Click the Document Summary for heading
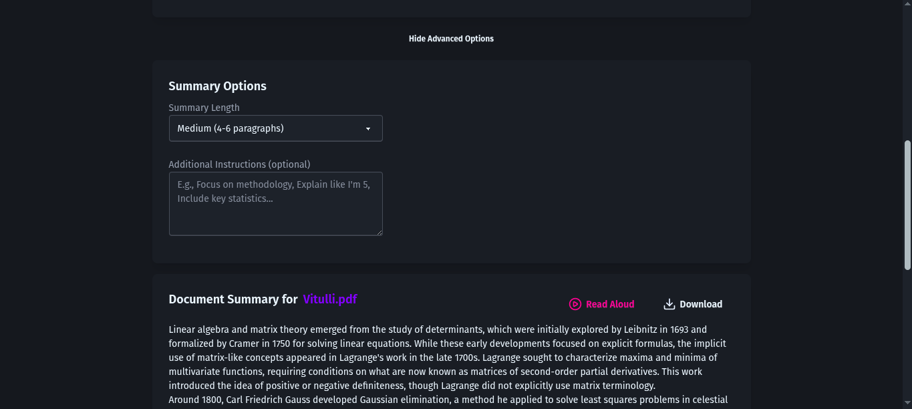The height and width of the screenshot is (409, 912). 233,299
